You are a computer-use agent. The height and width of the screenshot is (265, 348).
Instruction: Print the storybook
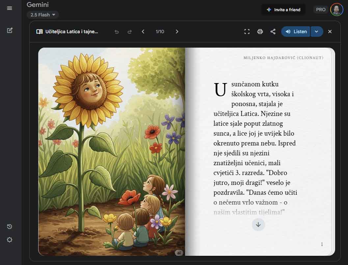(260, 32)
